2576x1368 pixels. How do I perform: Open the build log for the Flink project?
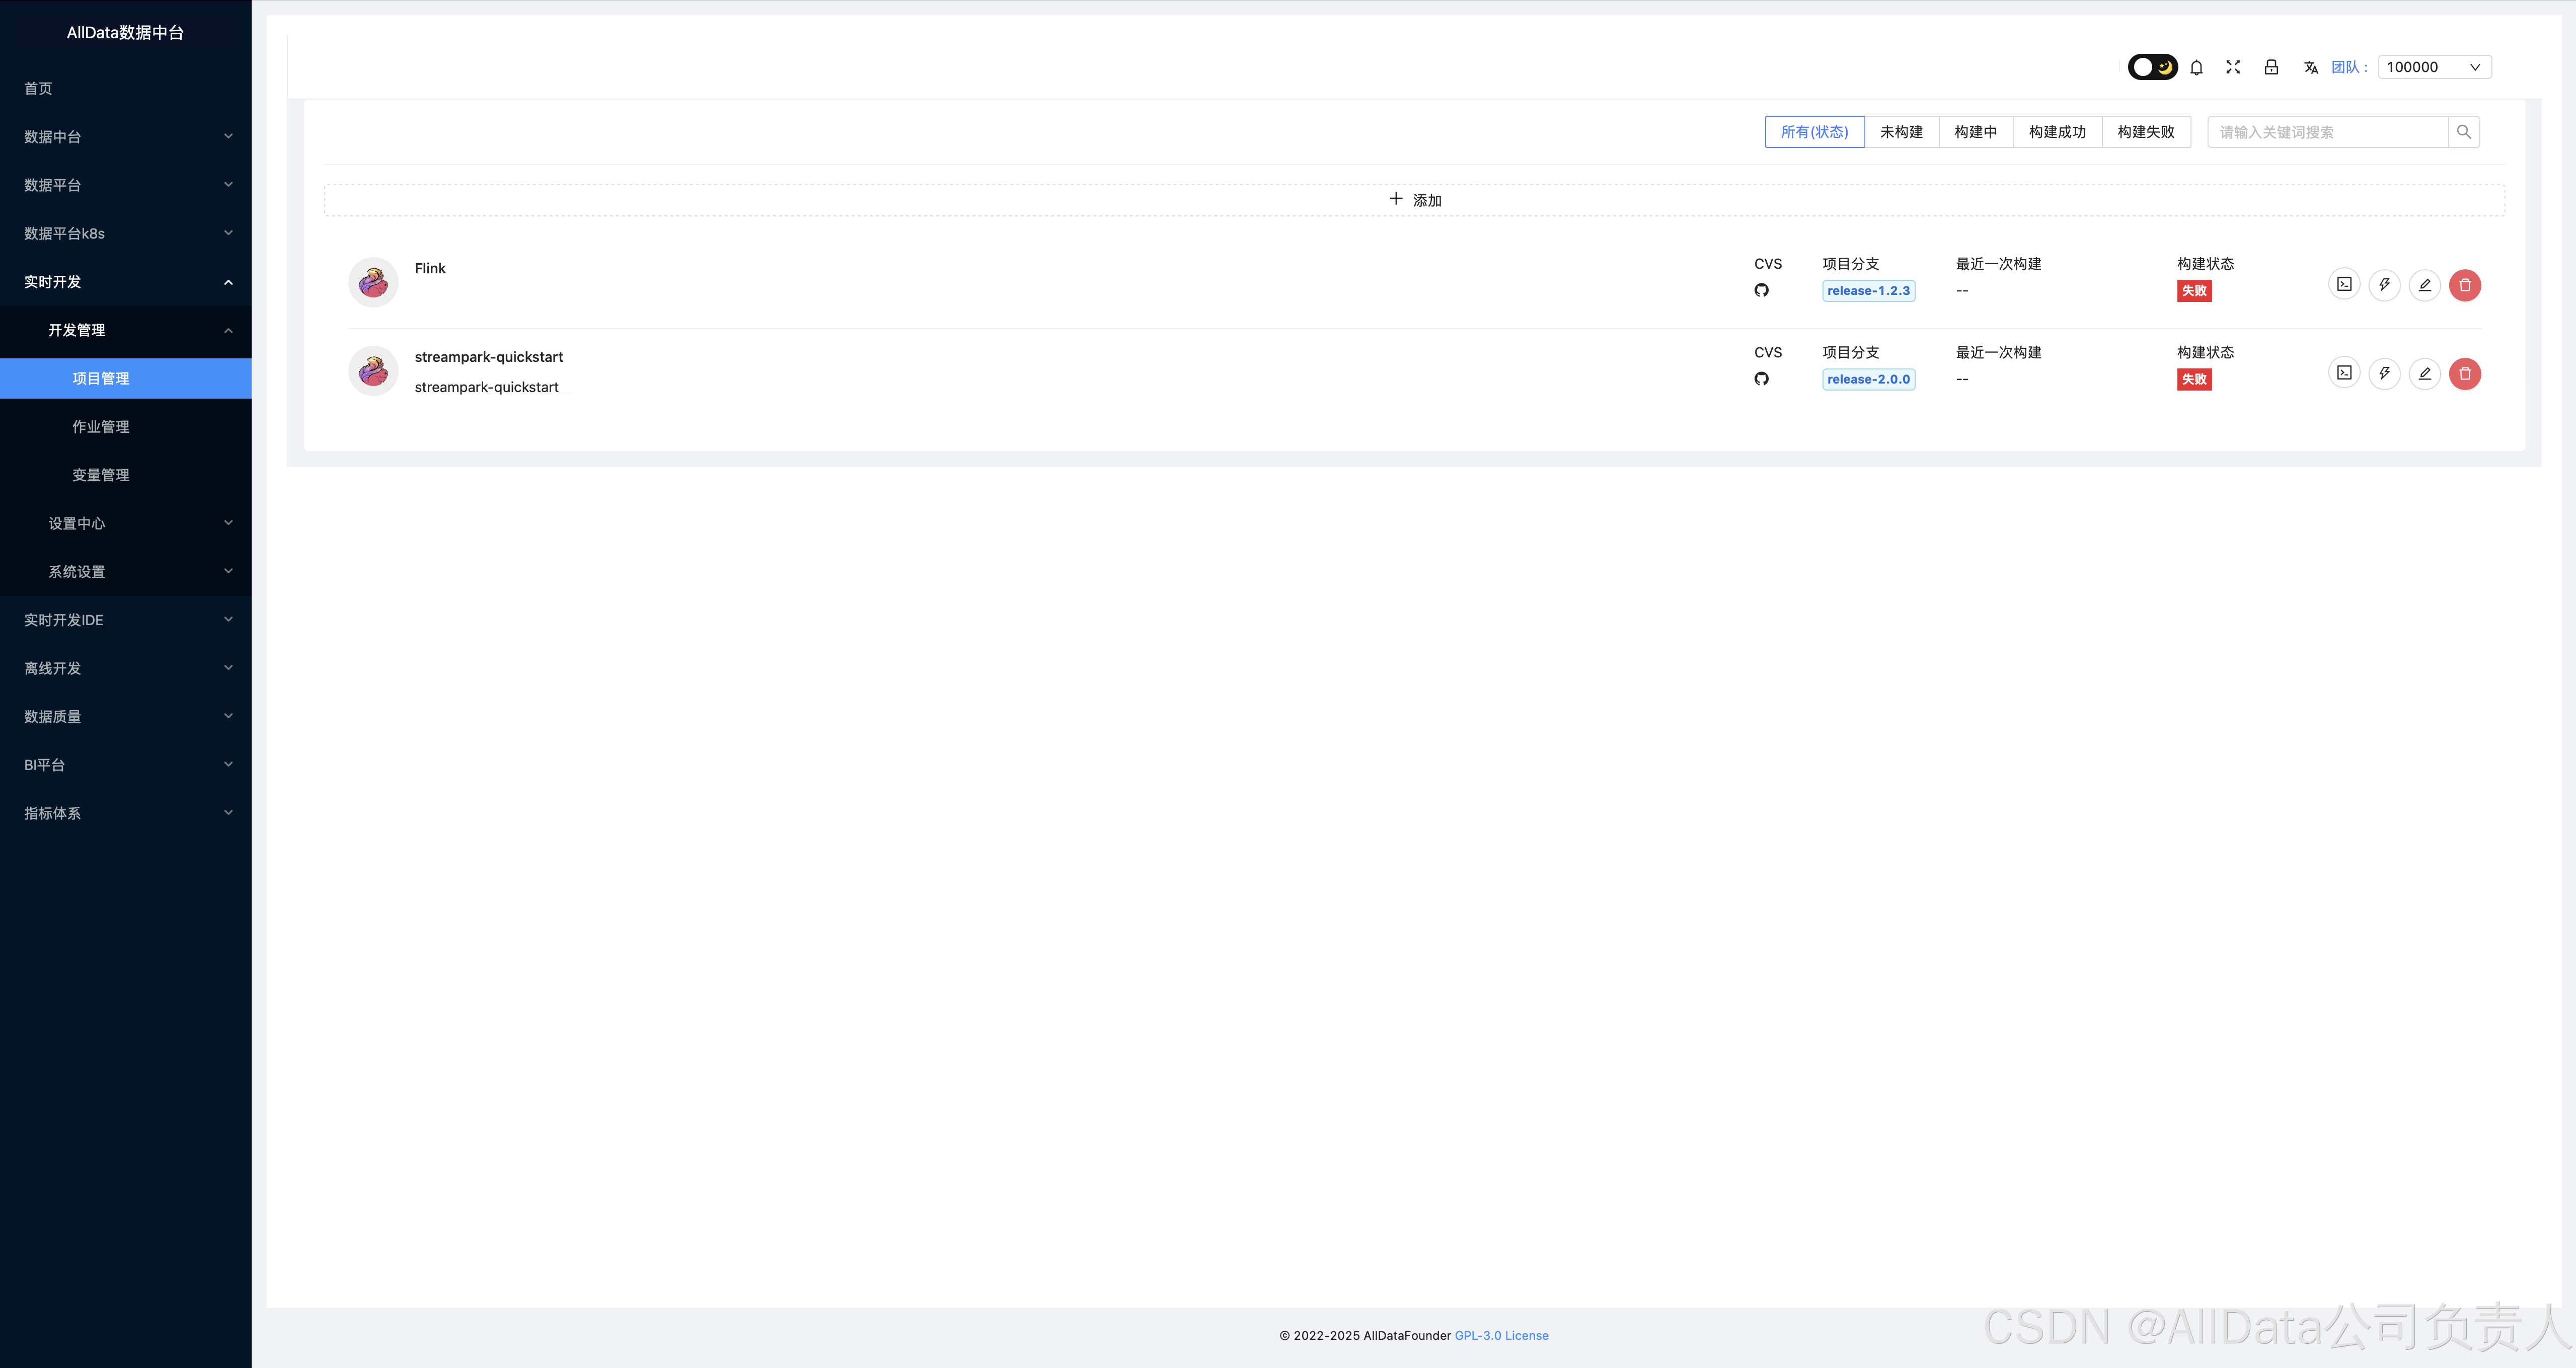coord(2344,285)
